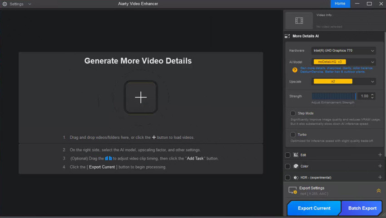386x218 pixels.
Task: Expand the Color section with plus
Action: (x=380, y=166)
